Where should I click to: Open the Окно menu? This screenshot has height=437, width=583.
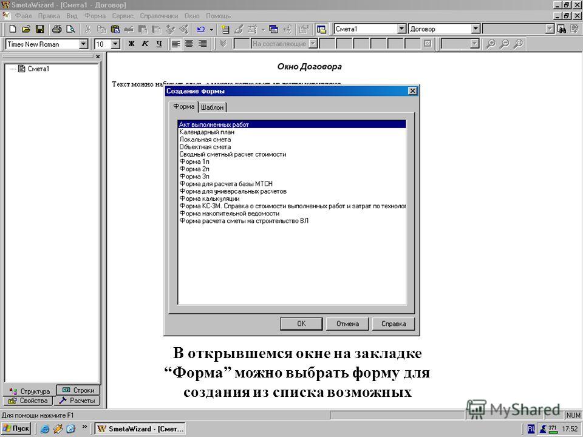192,16
